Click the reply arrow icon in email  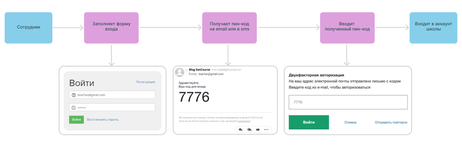(x=240, y=129)
